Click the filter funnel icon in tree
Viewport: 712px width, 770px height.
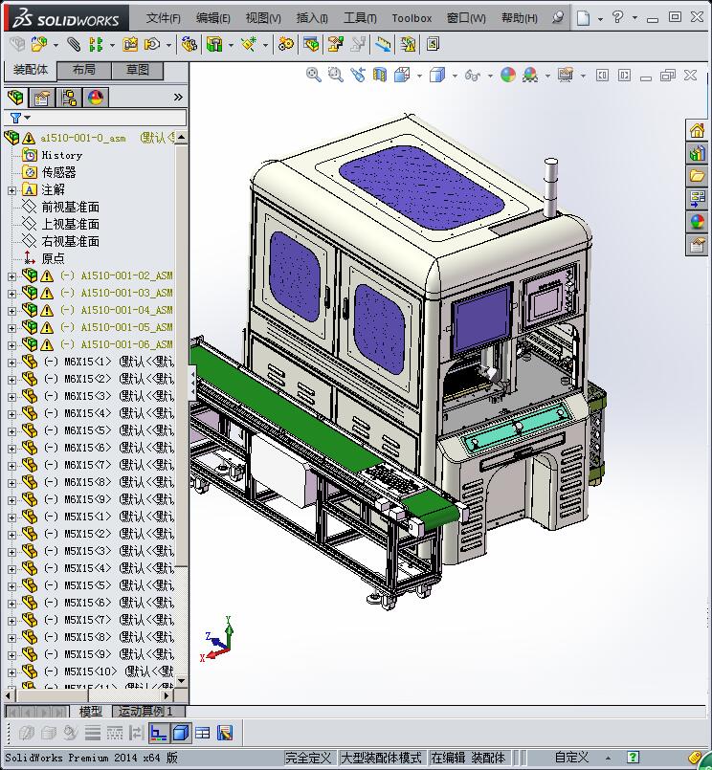click(x=15, y=118)
